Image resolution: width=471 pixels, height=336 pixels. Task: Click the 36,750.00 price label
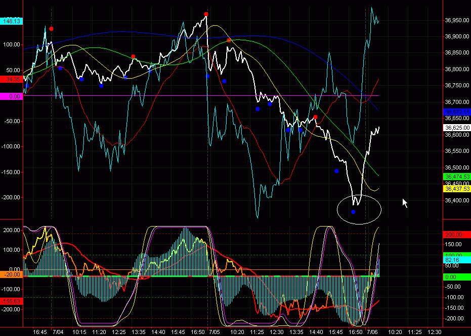pos(457,85)
